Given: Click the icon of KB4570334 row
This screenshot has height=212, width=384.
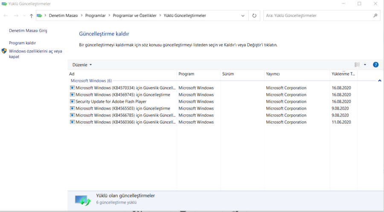Looking at the screenshot, I should (x=72, y=87).
